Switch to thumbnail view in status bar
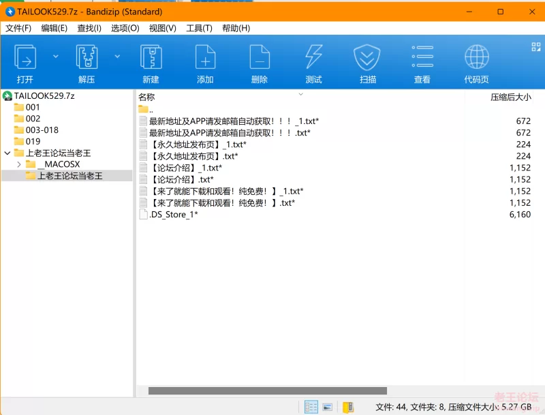 pos(328,407)
